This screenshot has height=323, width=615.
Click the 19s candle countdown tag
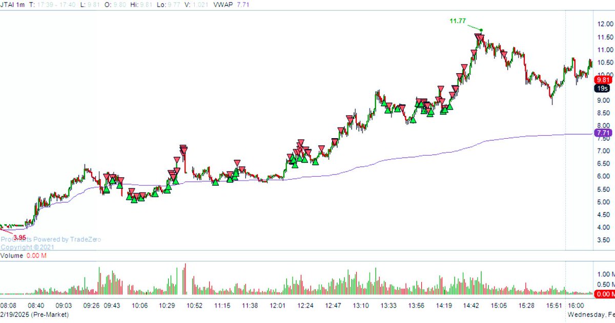[x=603, y=89]
